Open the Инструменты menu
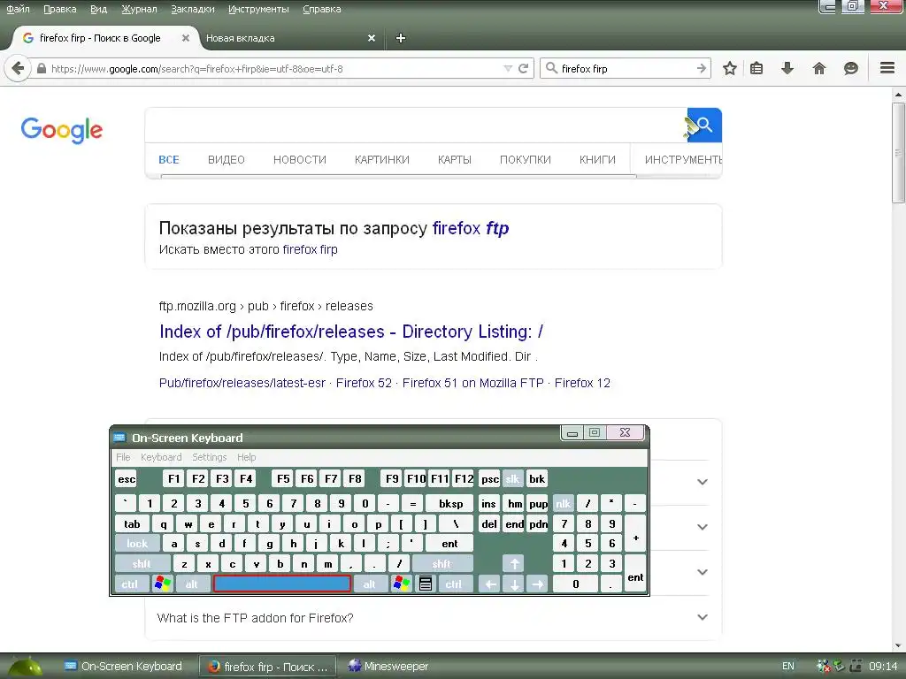Screen dimensions: 906x679 click(x=258, y=9)
